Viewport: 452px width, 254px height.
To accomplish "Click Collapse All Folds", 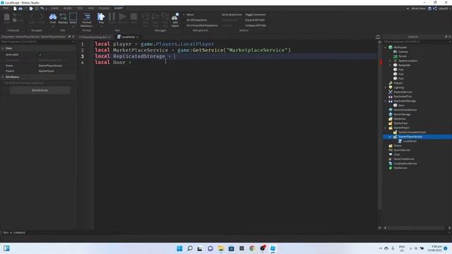I will [256, 25].
